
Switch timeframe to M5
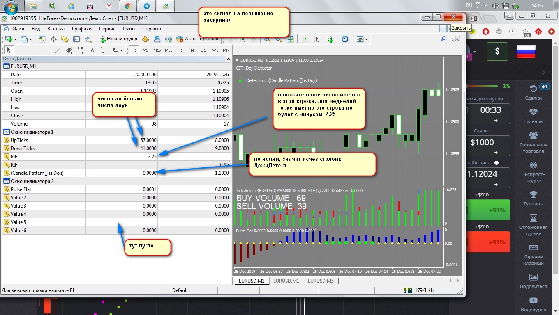click(x=146, y=50)
